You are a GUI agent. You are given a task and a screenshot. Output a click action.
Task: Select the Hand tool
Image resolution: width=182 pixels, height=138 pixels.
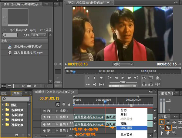tap(168, 133)
